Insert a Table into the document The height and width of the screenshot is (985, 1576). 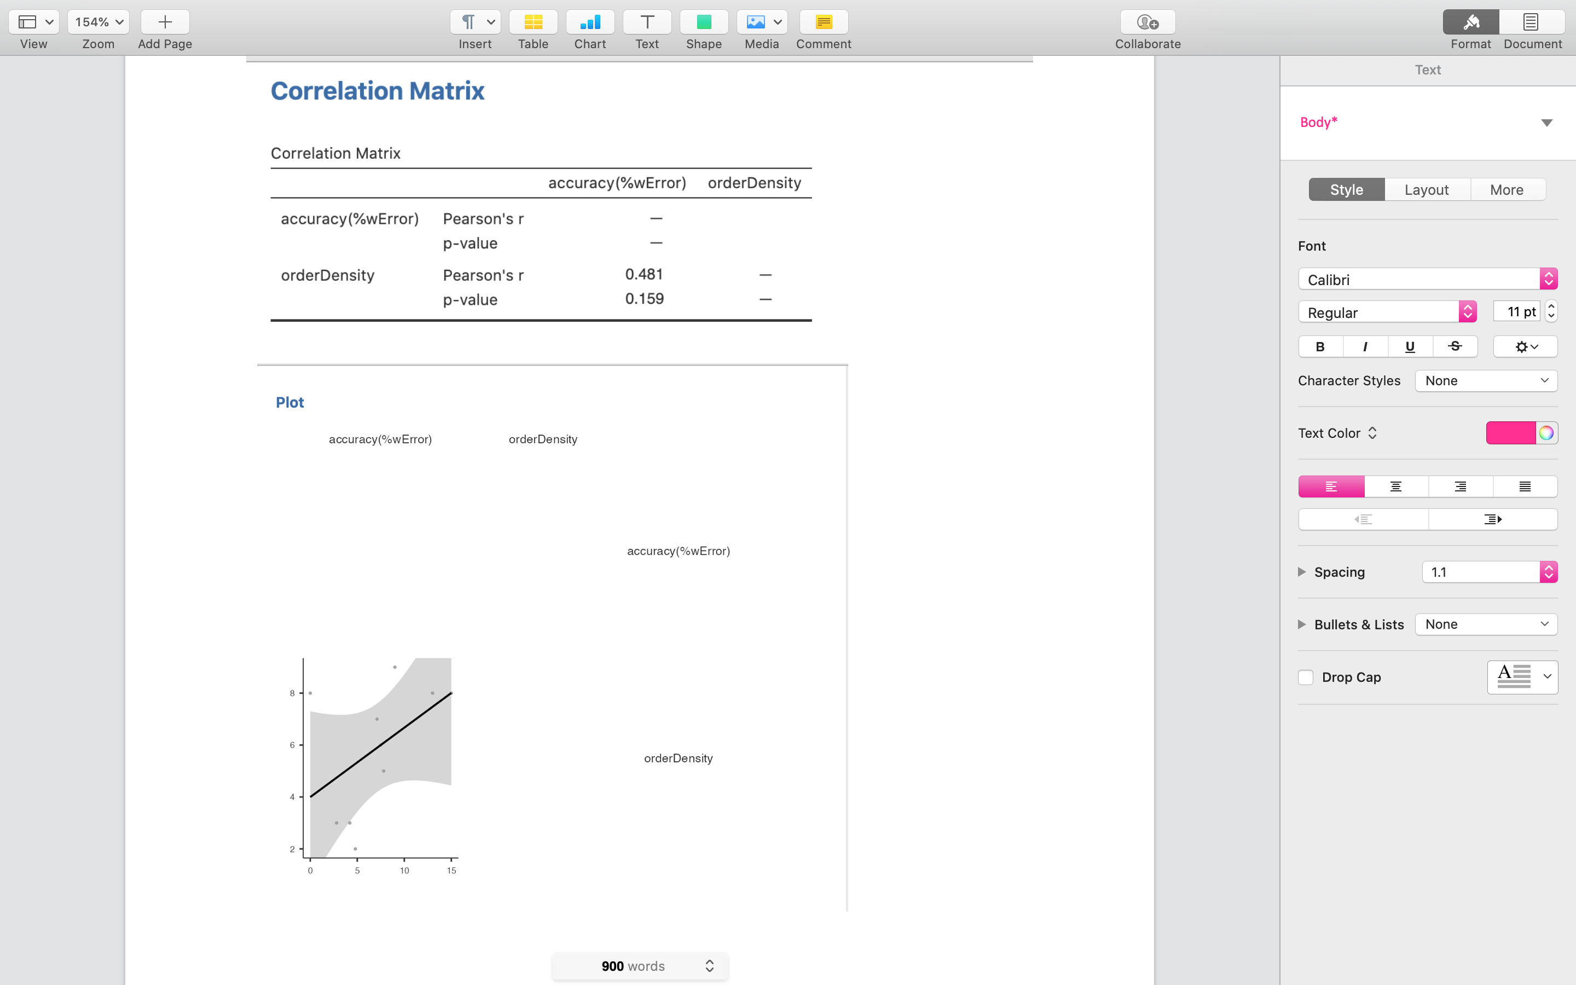(532, 21)
